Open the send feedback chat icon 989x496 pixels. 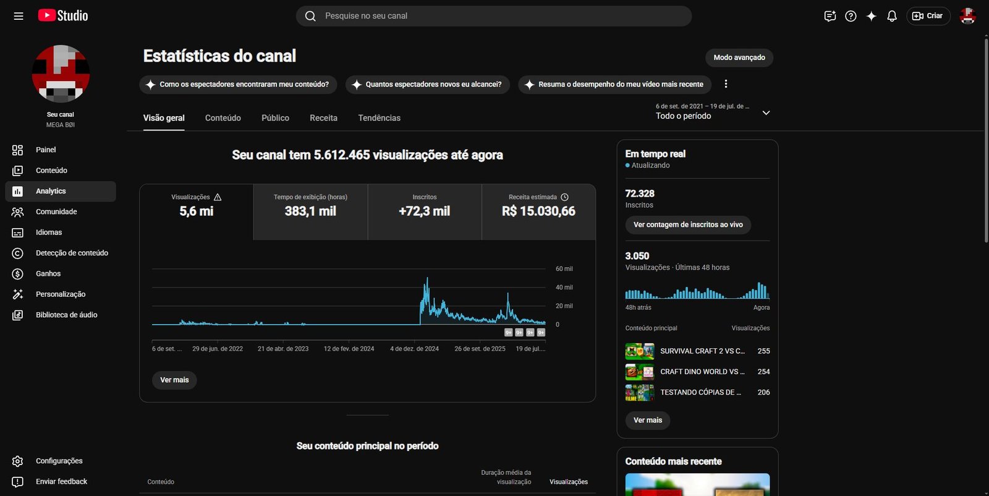point(830,16)
